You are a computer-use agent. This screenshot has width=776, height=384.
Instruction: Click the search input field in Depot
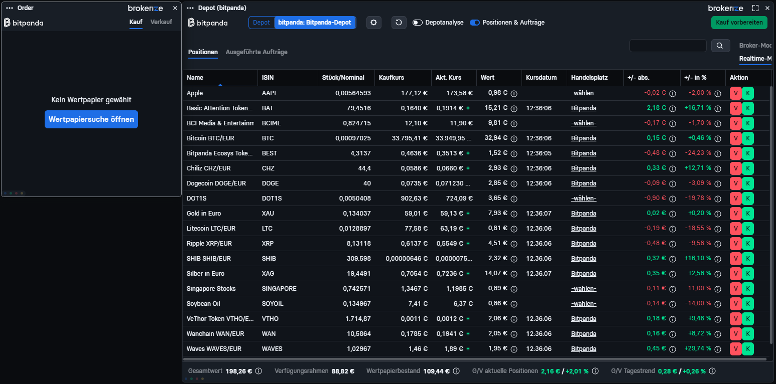point(668,46)
